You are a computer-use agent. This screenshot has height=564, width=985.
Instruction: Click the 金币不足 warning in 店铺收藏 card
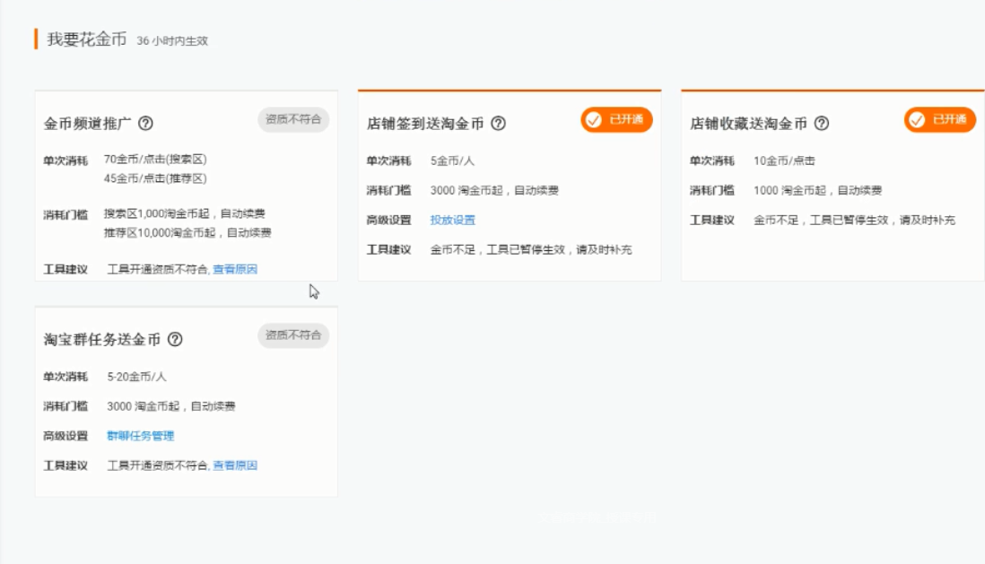[x=854, y=220]
